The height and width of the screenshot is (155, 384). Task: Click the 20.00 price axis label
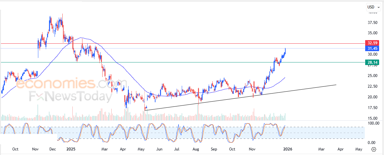point(372,97)
